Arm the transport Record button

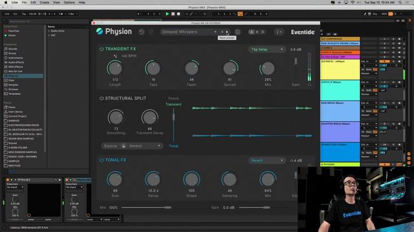pos(179,14)
